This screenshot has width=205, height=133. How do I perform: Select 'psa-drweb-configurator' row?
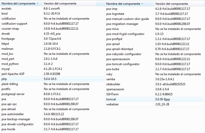tap(52, 124)
